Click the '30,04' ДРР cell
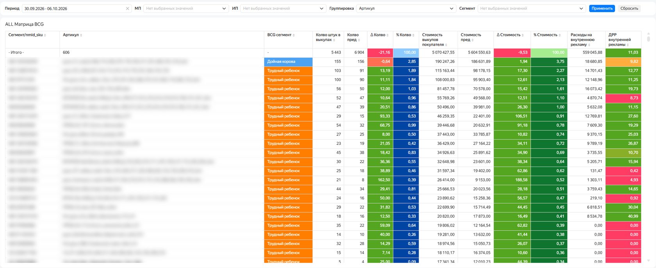Screen dimensions: 656x268 623,207
